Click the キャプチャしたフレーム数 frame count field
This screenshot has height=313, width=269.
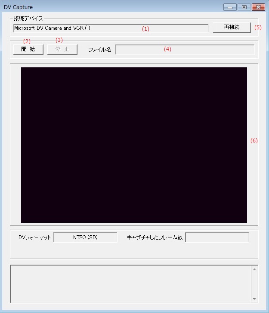tap(217, 237)
